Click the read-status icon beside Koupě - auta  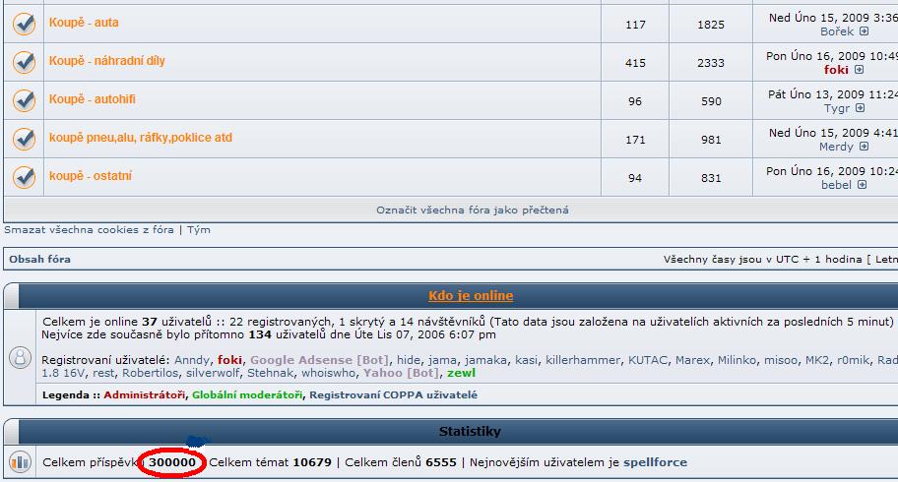click(24, 24)
